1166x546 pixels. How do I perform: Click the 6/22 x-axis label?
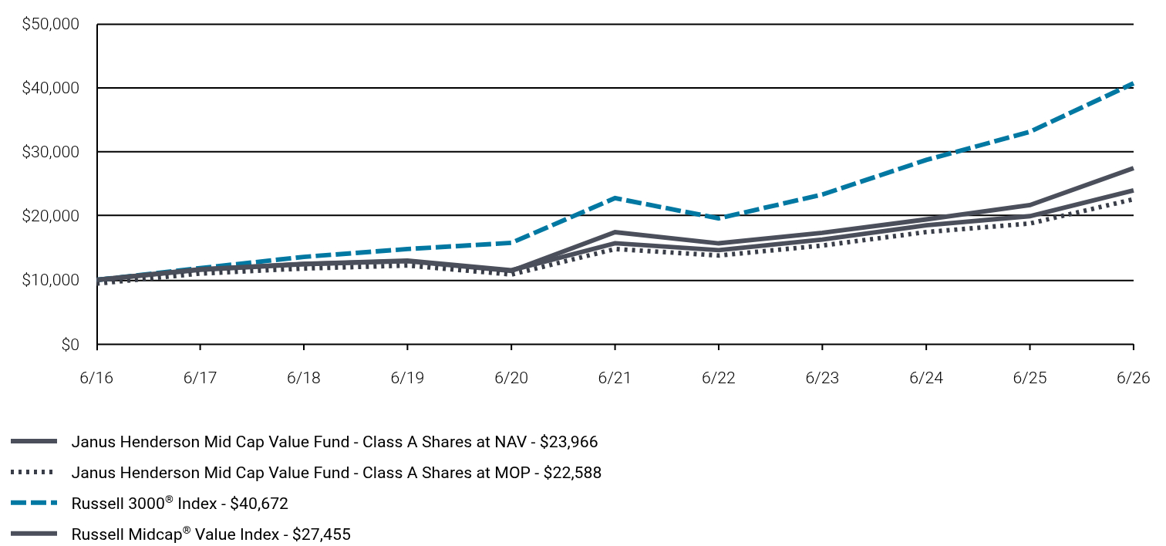[718, 378]
